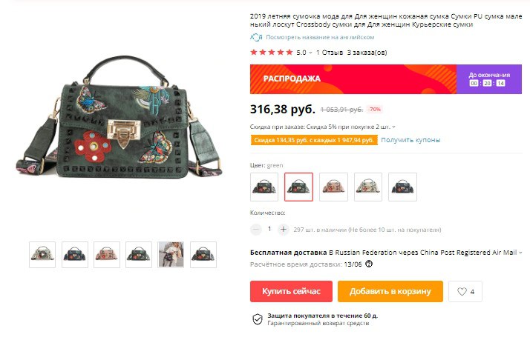Image resolution: width=530 pixels, height=337 pixels.
Task: Pick the dark blue bag color option
Action: 402,187
